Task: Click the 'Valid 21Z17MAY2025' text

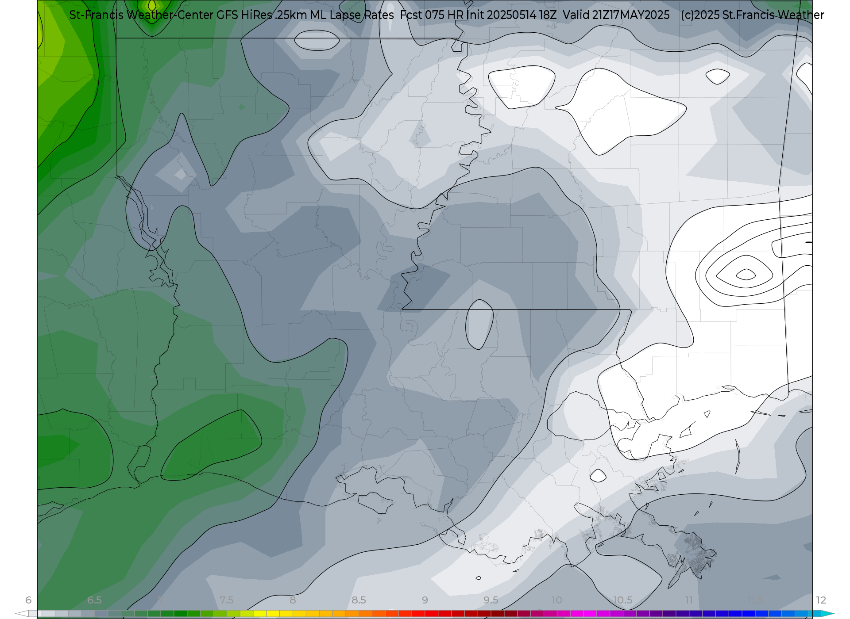Action: point(616,15)
